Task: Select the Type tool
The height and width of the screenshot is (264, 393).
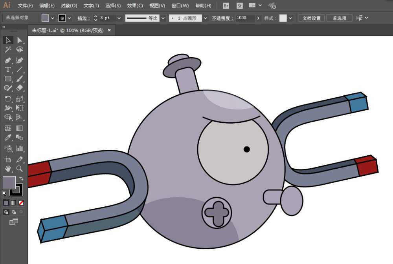Action: 8,69
